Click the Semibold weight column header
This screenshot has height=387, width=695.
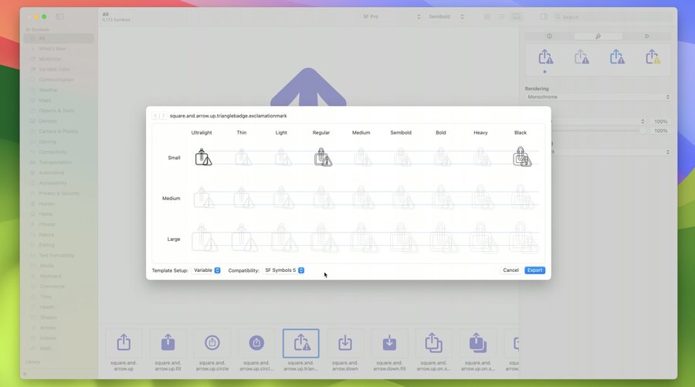[401, 133]
